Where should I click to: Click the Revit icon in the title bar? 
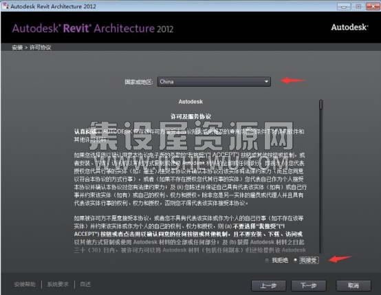6,6
